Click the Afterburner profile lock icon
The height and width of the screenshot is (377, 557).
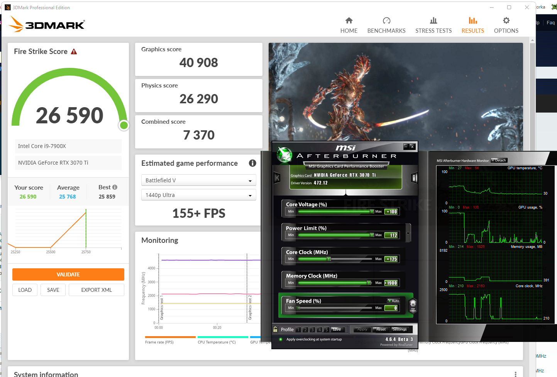tap(275, 329)
